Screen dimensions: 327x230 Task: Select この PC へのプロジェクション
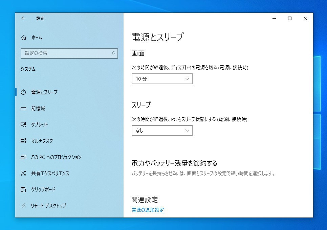[x=69, y=157]
